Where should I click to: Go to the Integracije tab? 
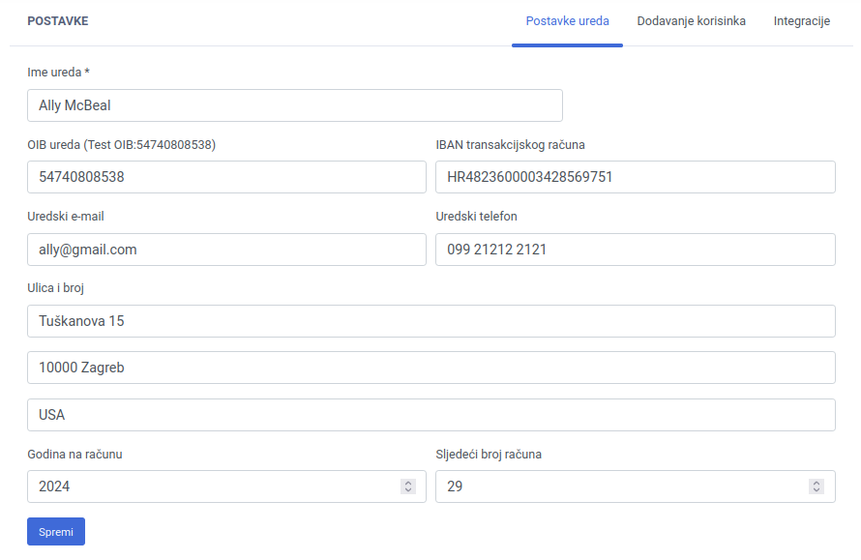(801, 21)
